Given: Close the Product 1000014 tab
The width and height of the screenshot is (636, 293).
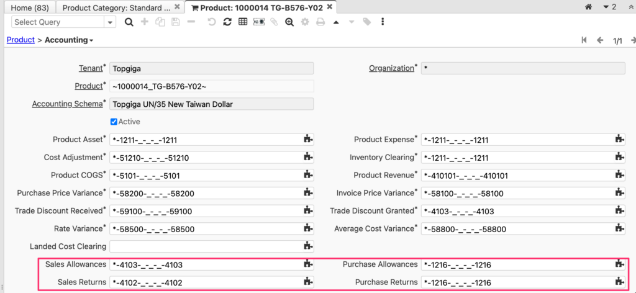Looking at the screenshot, I should (x=330, y=7).
